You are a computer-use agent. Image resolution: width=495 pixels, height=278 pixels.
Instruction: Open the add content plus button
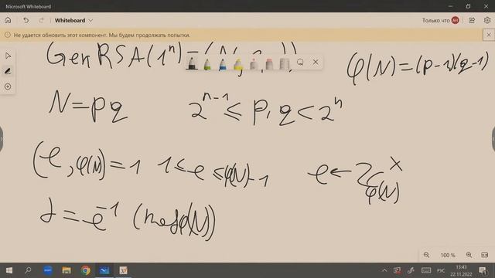click(x=8, y=86)
